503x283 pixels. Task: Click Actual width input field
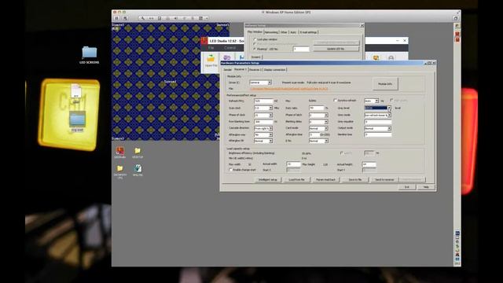pos(293,164)
